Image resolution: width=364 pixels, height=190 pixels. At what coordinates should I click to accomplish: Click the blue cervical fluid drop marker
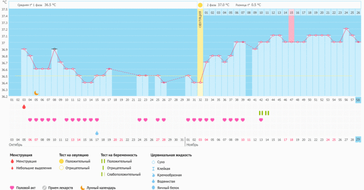[x=97, y=133]
